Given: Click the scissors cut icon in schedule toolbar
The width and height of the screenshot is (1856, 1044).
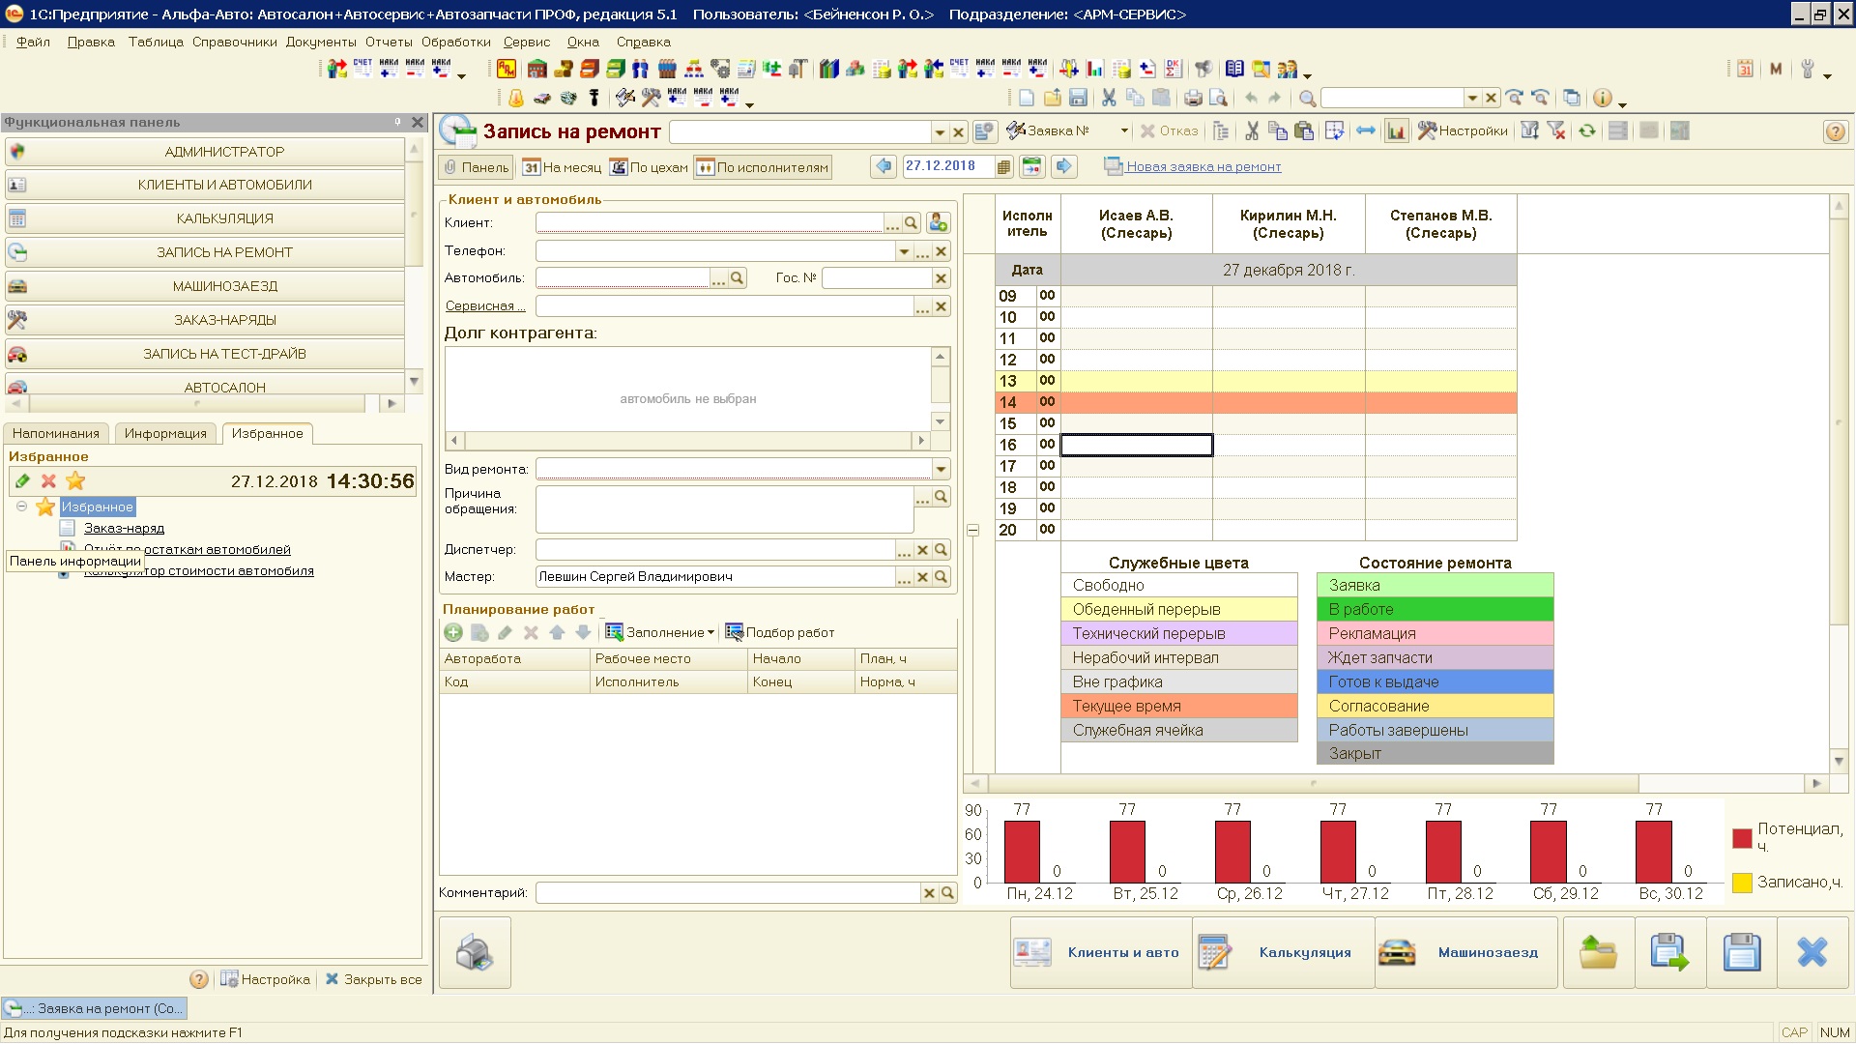Looking at the screenshot, I should [1252, 130].
